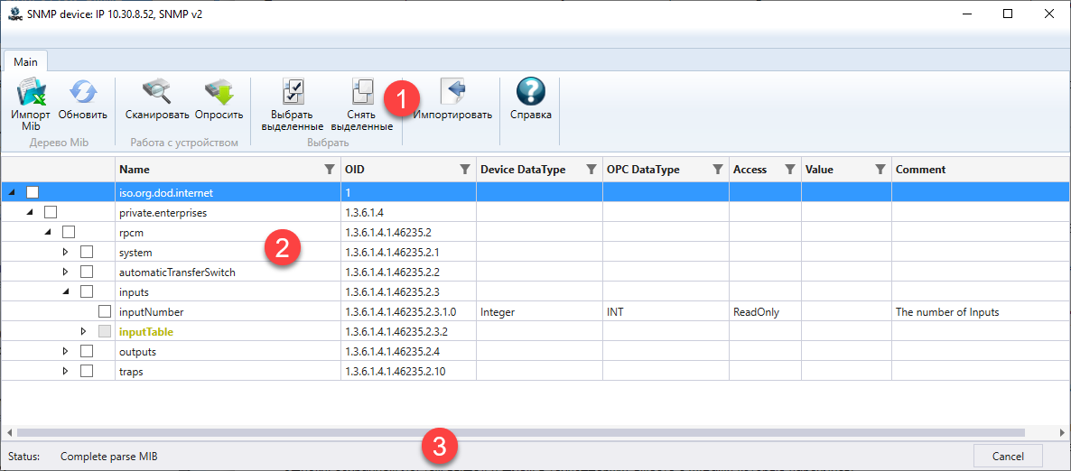Screen dimensions: 1071x471
Task: Click Выбрать выделенные toolbar icon
Action: point(293,92)
